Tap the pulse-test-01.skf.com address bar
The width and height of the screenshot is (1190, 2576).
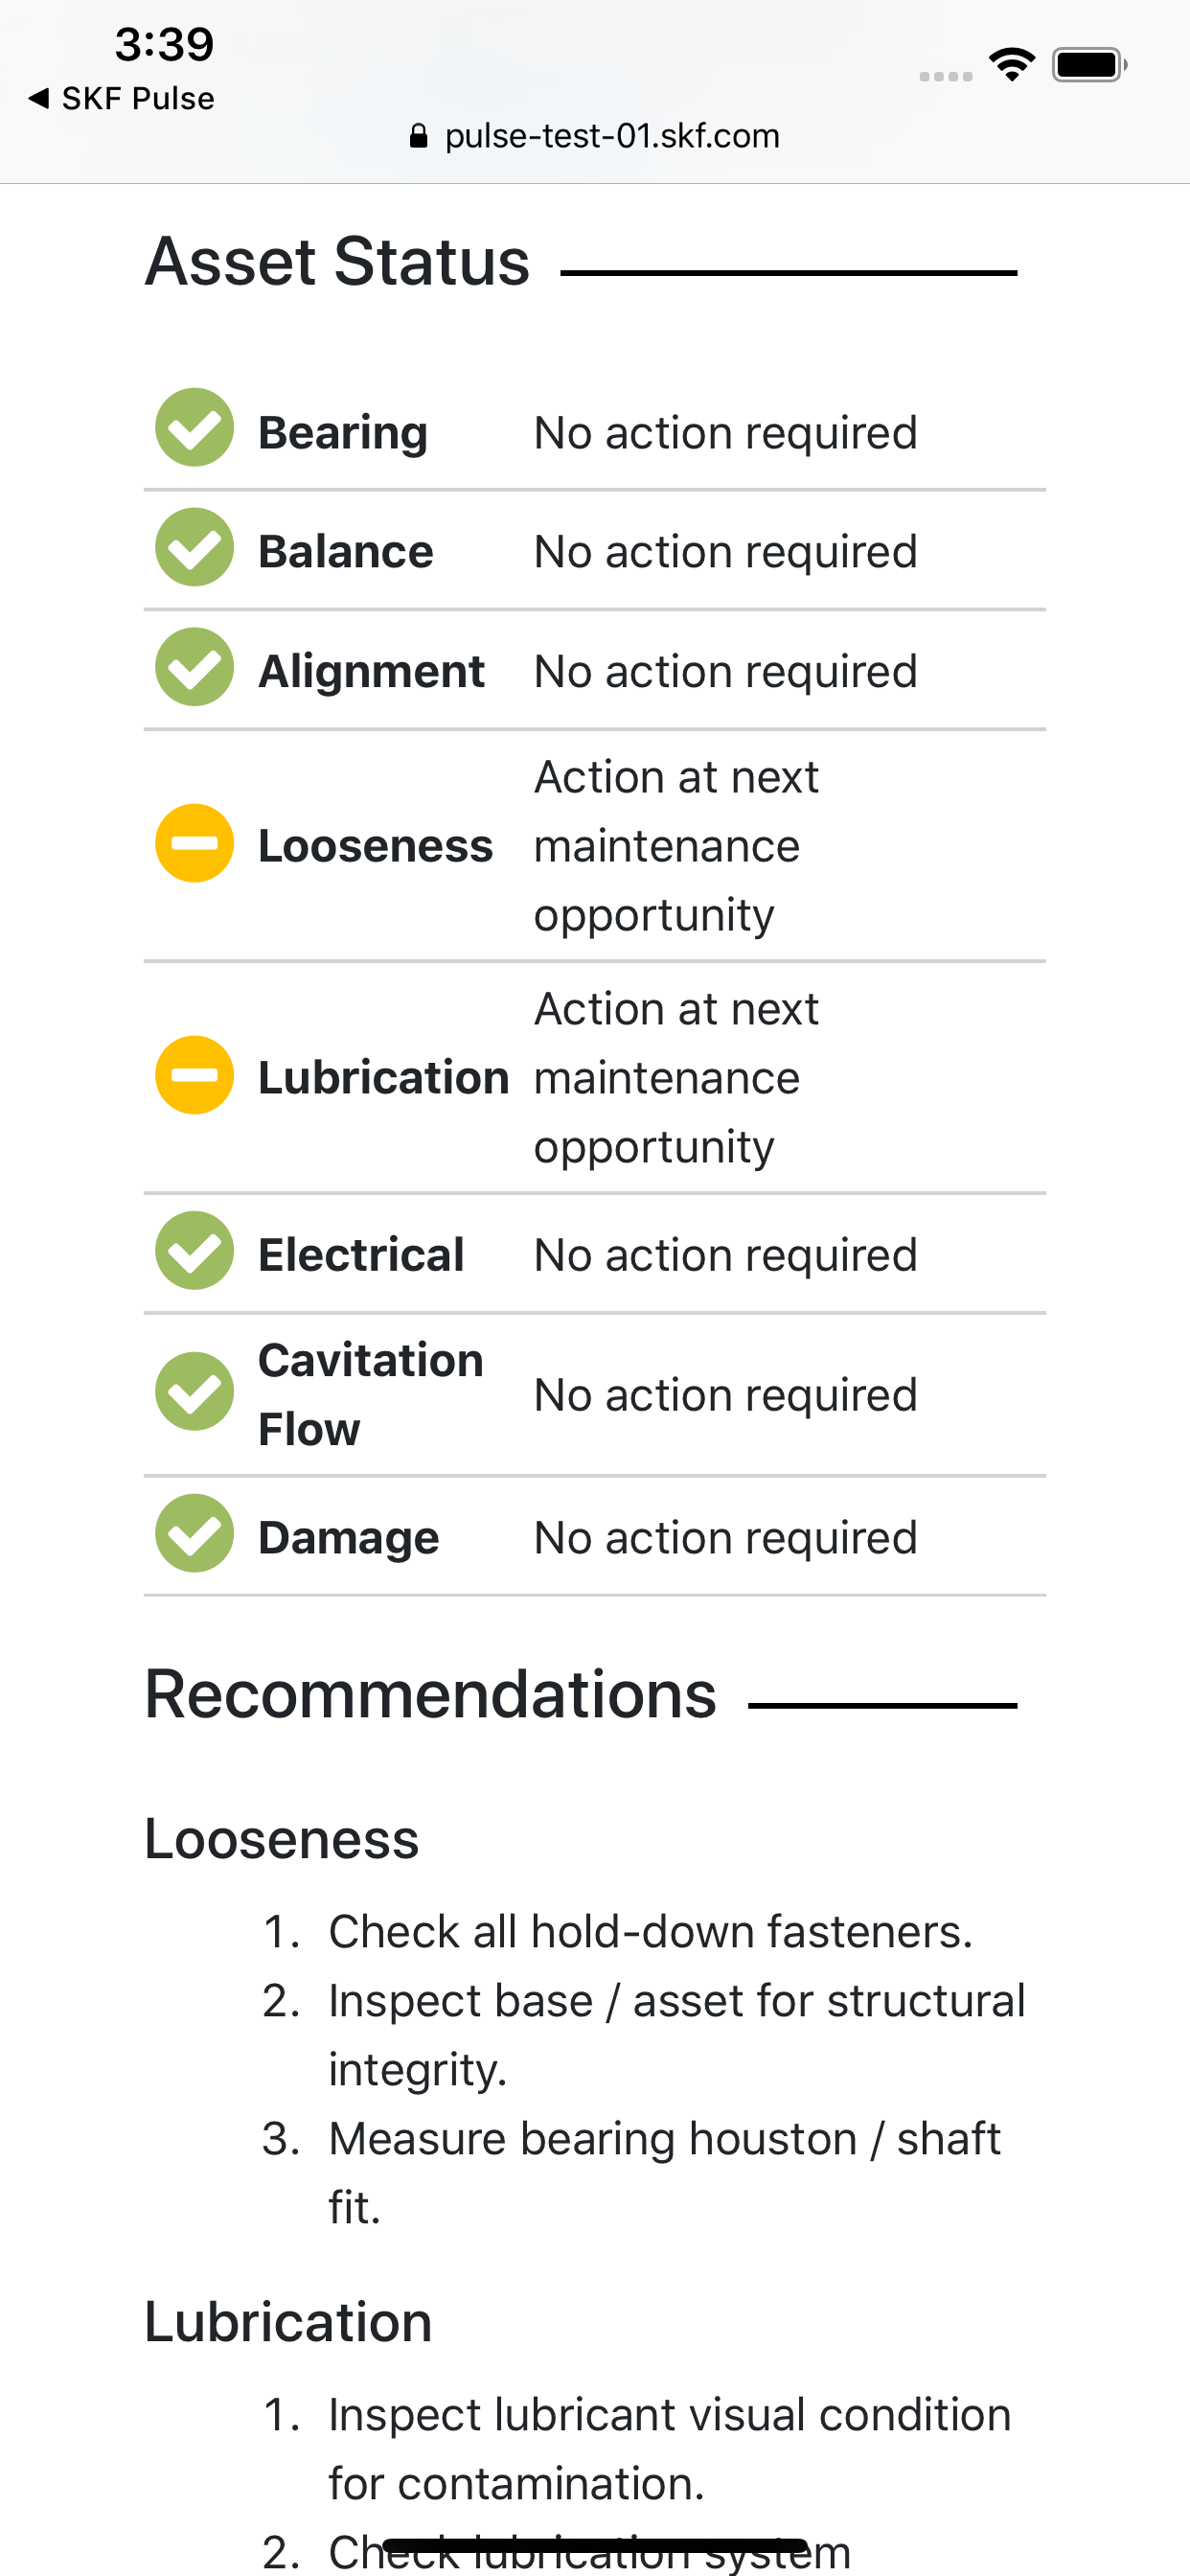click(x=595, y=136)
